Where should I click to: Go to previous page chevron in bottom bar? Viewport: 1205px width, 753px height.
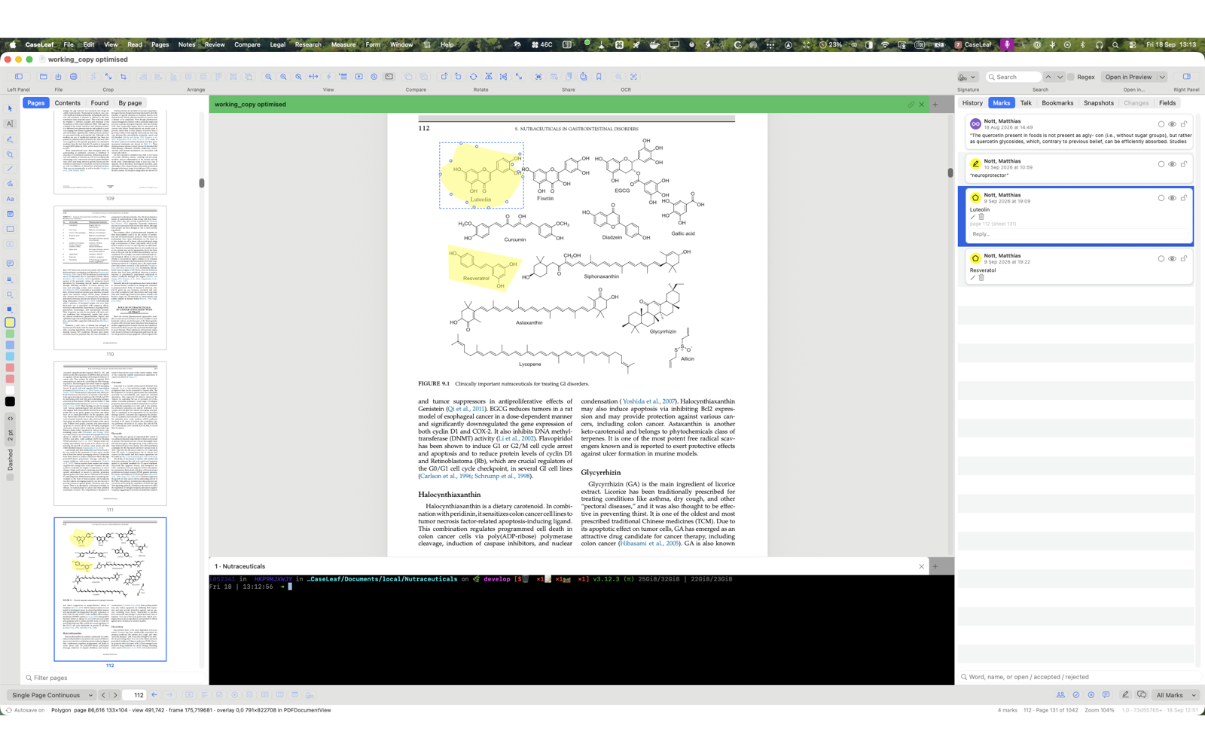click(x=103, y=696)
